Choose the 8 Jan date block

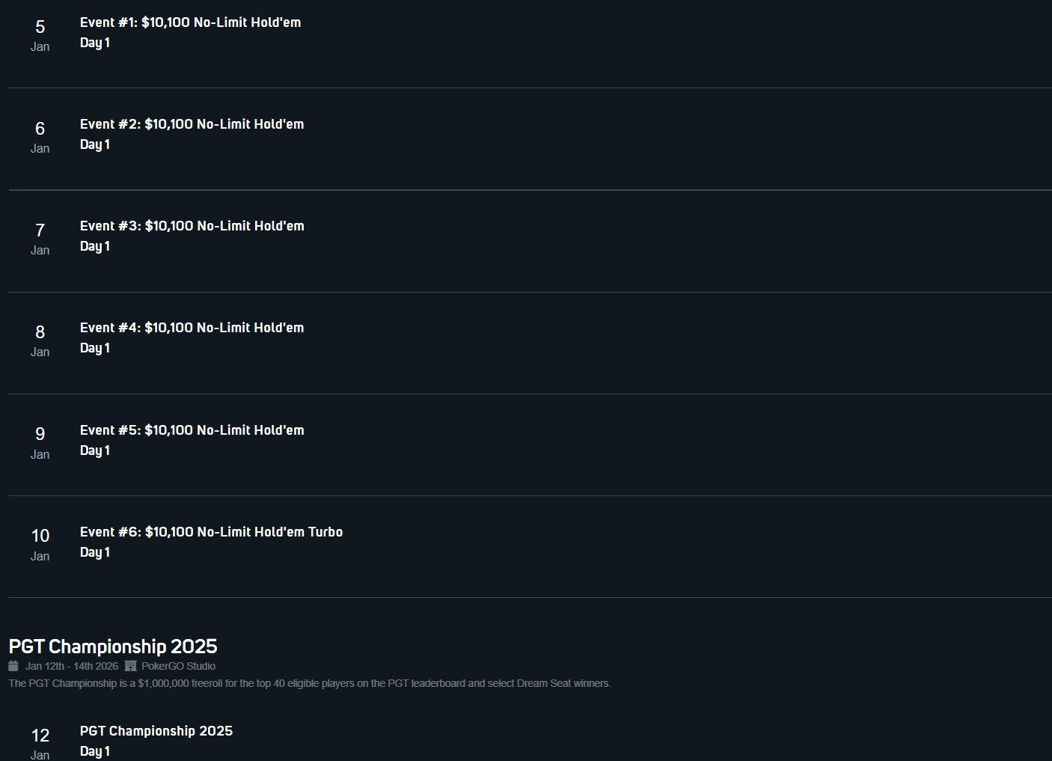(x=40, y=340)
